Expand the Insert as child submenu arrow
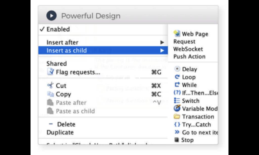259x155 pixels. click(162, 51)
